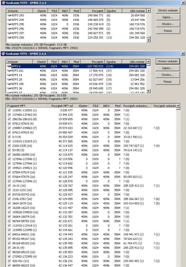
Task: Uncheck MFT fragment 286156-286163 (8)
Action: click(9, 119)
